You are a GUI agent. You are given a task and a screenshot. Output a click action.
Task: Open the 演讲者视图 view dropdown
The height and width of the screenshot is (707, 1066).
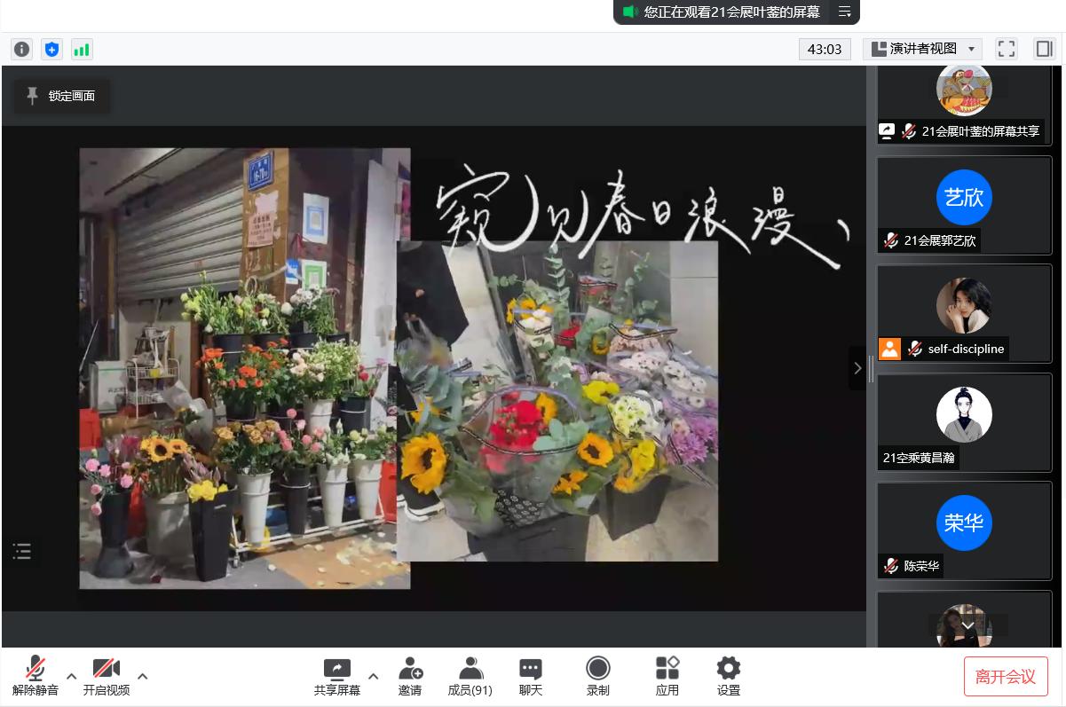922,49
